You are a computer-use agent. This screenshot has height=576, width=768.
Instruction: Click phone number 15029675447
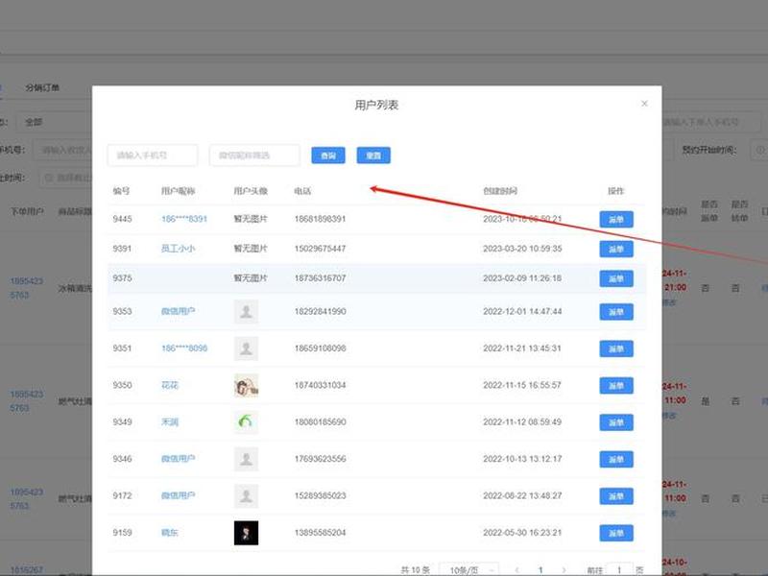[321, 249]
